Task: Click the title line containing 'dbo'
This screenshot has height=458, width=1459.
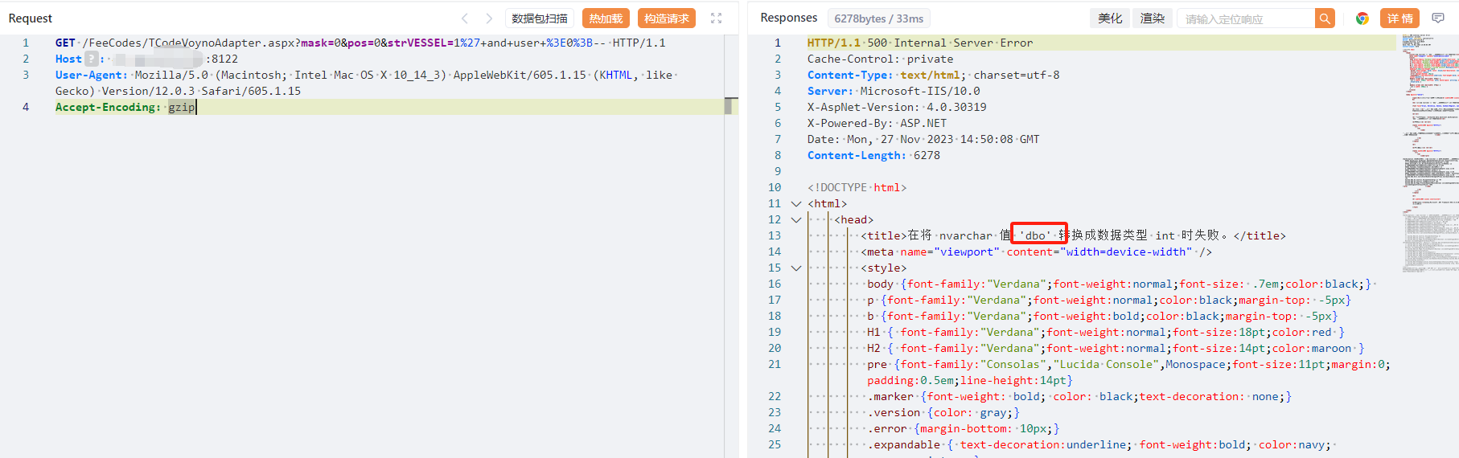Action: [1073, 235]
